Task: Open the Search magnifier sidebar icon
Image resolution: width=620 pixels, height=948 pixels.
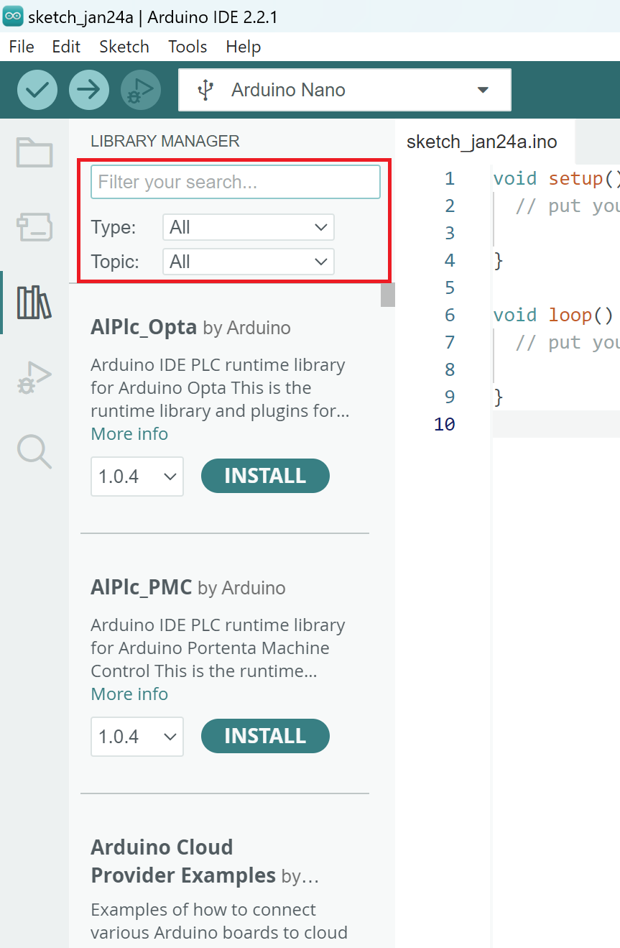Action: coord(34,452)
